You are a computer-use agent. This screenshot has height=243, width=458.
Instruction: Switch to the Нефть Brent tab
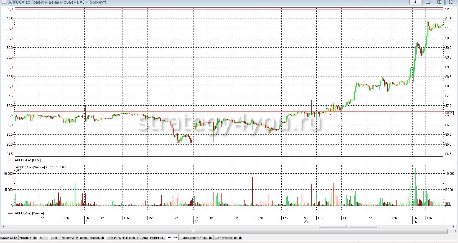[28, 238]
